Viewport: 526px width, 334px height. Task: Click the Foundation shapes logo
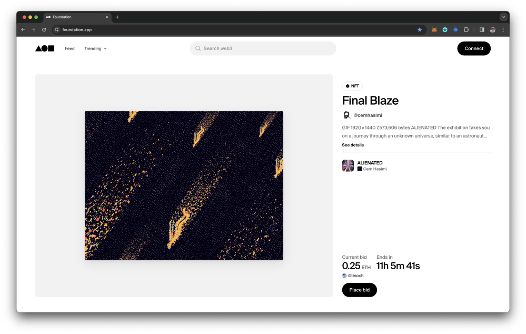45,48
